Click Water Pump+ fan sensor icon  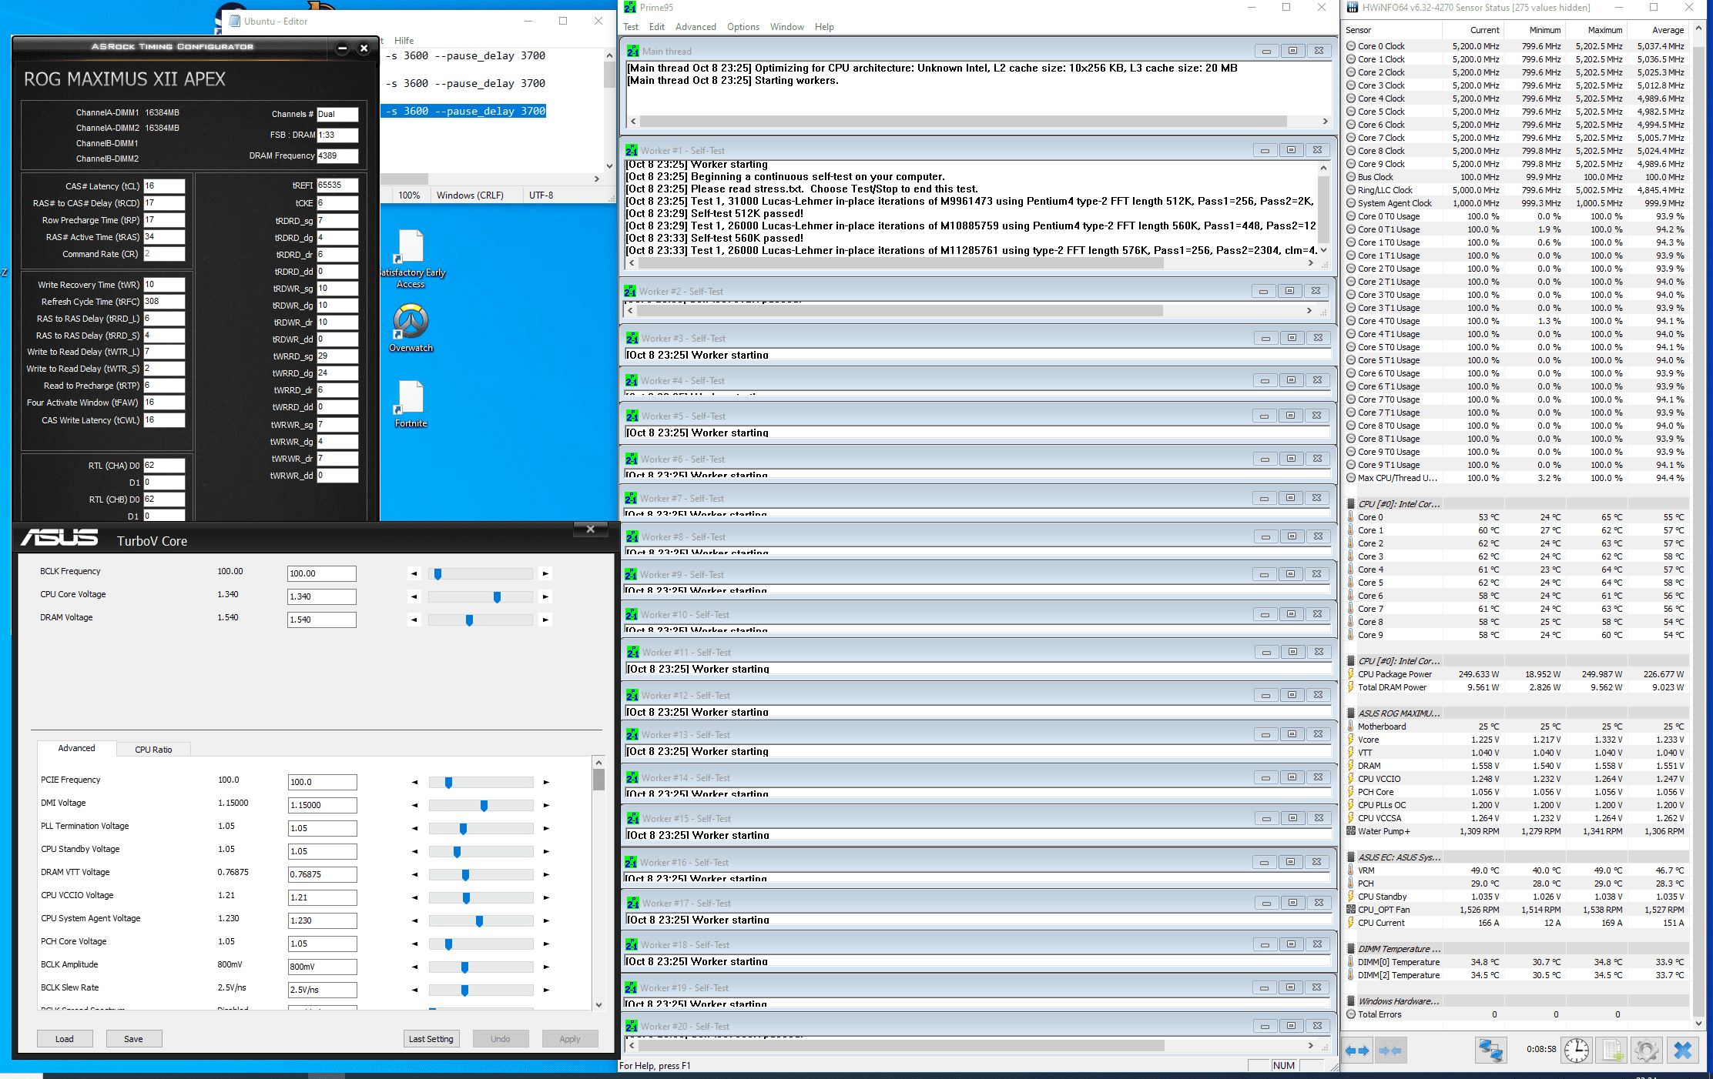tap(1351, 831)
